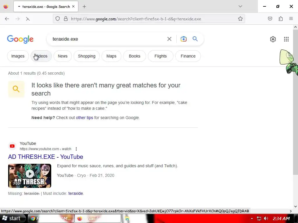Click inside the teraxide.exe search field

(107, 39)
